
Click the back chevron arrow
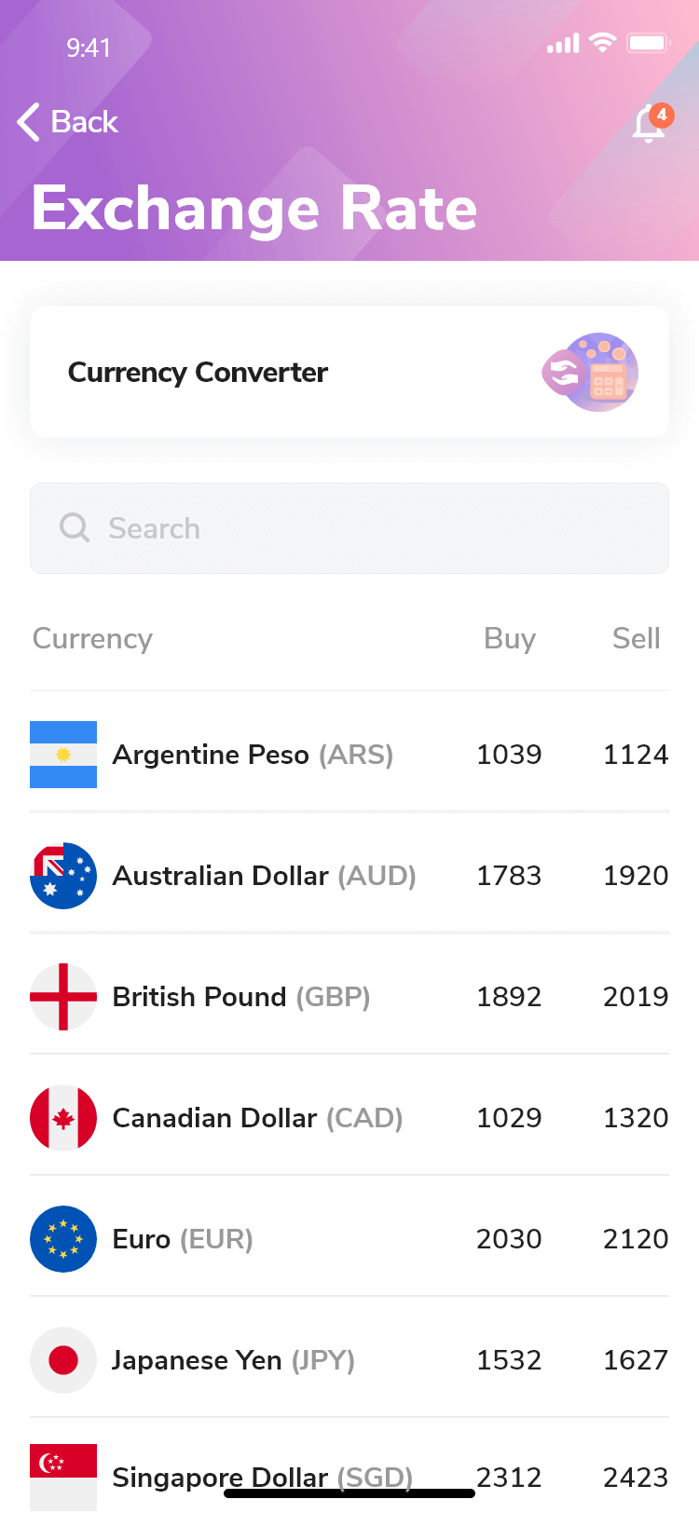coord(29,122)
